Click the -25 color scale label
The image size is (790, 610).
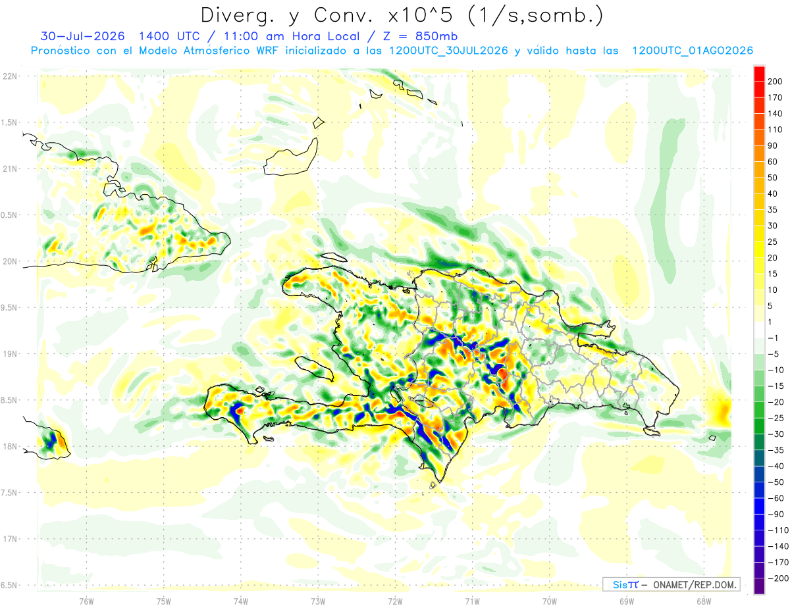pos(776,418)
